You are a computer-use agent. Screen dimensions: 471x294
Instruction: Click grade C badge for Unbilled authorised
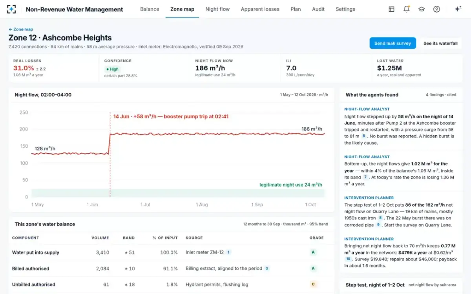(313, 285)
